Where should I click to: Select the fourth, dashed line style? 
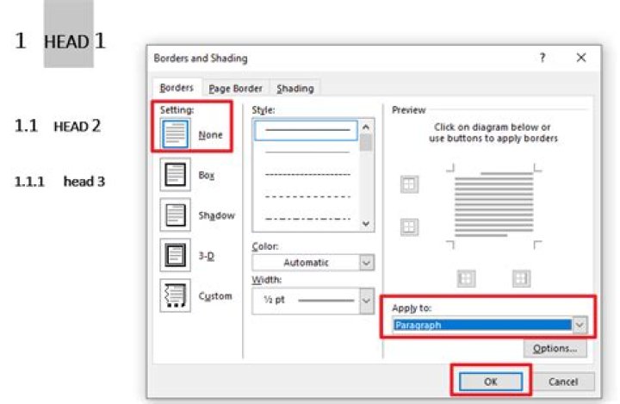pos(307,196)
